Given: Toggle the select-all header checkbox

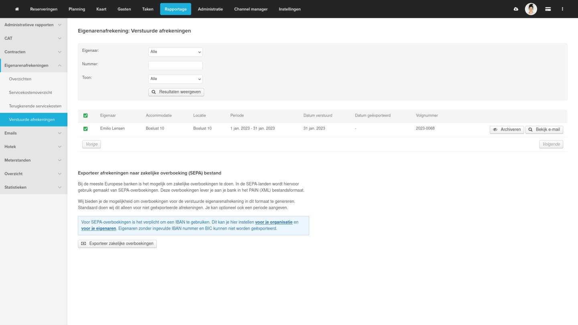Looking at the screenshot, I should [x=85, y=116].
